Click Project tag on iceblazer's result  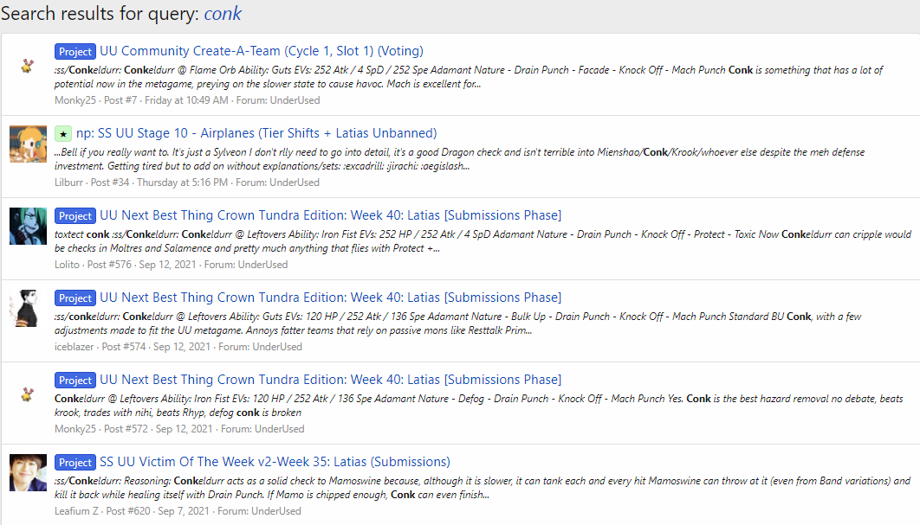[75, 298]
